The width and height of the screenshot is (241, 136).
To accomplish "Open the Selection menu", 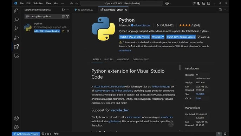I will 38,3.
